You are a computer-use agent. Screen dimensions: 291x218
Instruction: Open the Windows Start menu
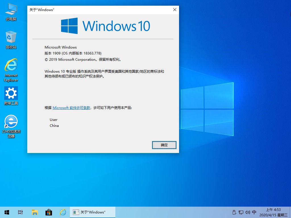(x=7, y=212)
